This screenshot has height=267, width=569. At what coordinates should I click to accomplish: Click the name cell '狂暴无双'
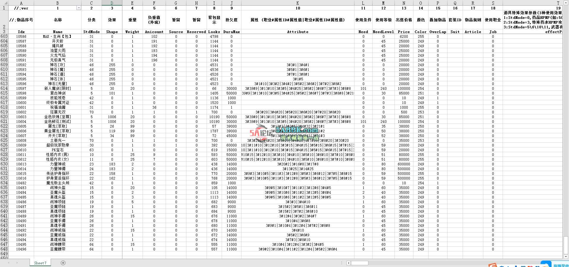(57, 112)
